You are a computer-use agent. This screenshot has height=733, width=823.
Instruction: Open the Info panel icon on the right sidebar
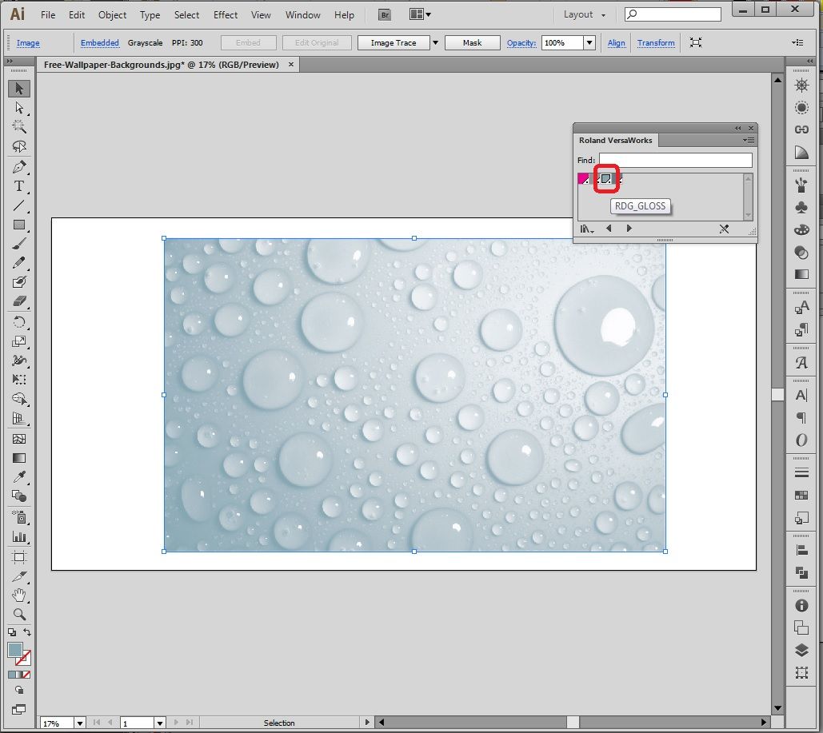tap(801, 605)
